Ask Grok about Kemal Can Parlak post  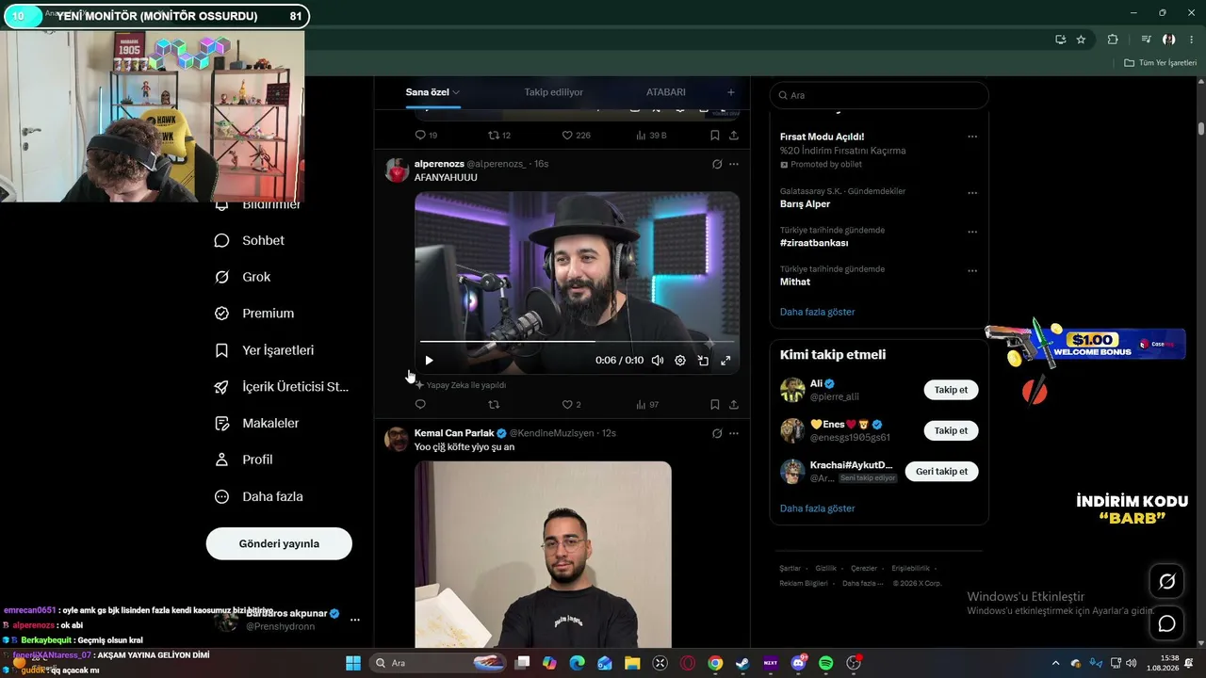tap(717, 433)
